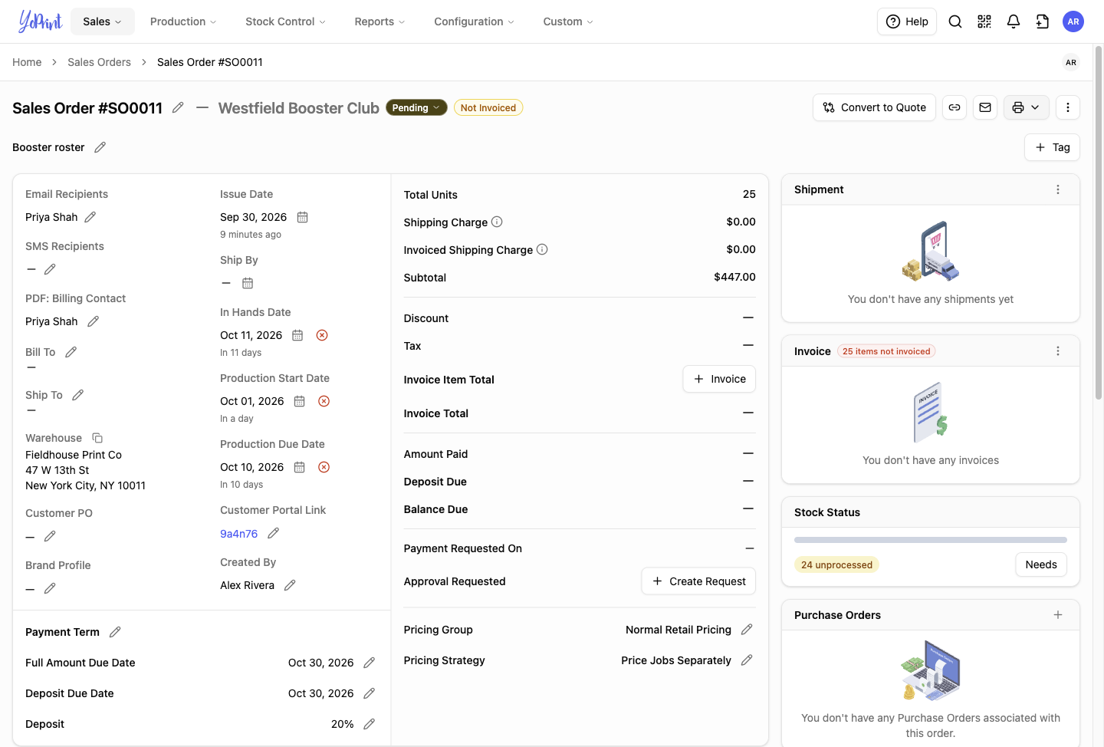Viewport: 1104px width, 747px height.
Task: Edit the Customer PO field
Action: pos(50,536)
